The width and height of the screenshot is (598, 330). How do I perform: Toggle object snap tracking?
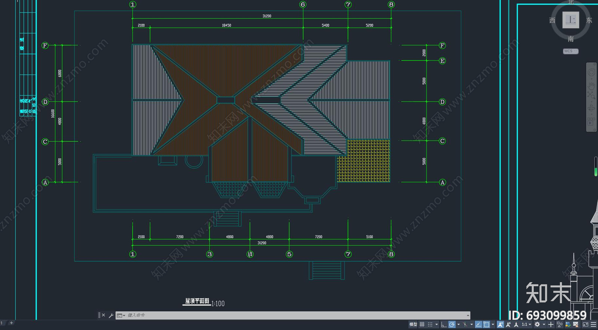pos(478,324)
